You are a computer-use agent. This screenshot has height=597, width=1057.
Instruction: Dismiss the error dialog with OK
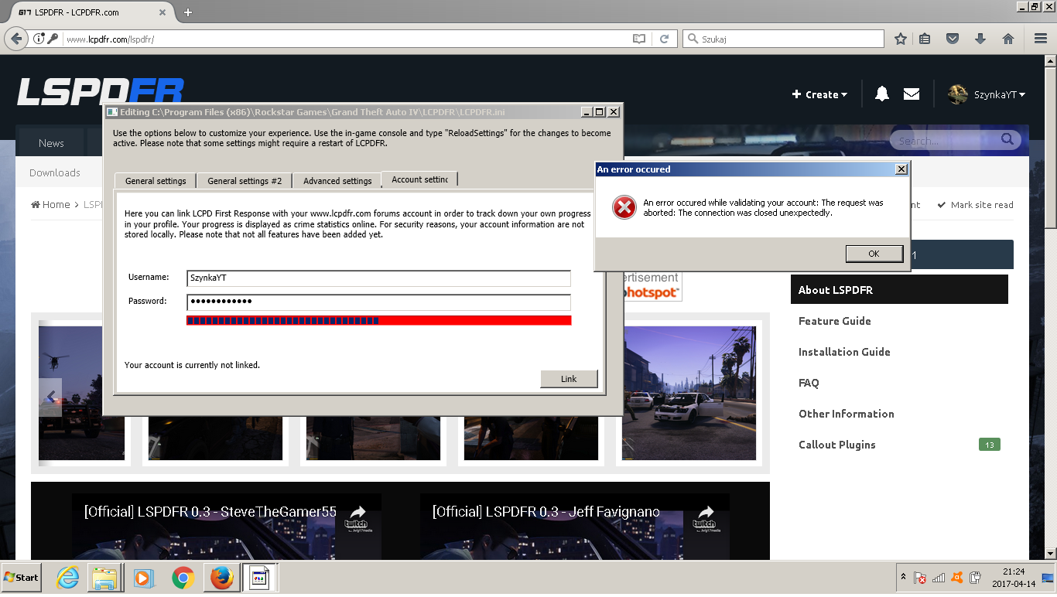874,254
